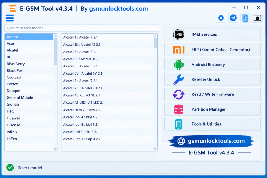Select Cortex brand

29,84
